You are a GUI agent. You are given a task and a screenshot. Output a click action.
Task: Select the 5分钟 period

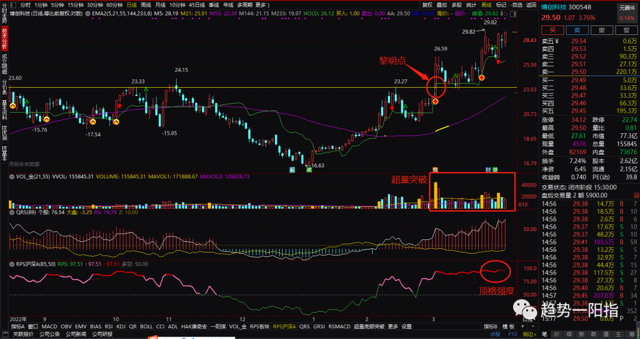point(57,5)
